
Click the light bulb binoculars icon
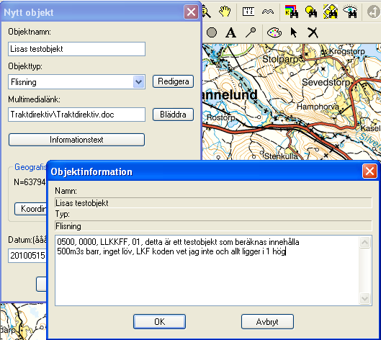point(311,12)
